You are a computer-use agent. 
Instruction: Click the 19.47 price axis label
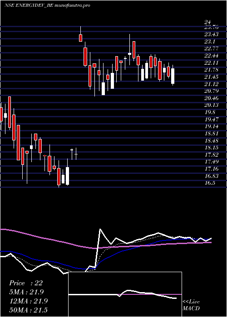pyautogui.click(x=212, y=119)
